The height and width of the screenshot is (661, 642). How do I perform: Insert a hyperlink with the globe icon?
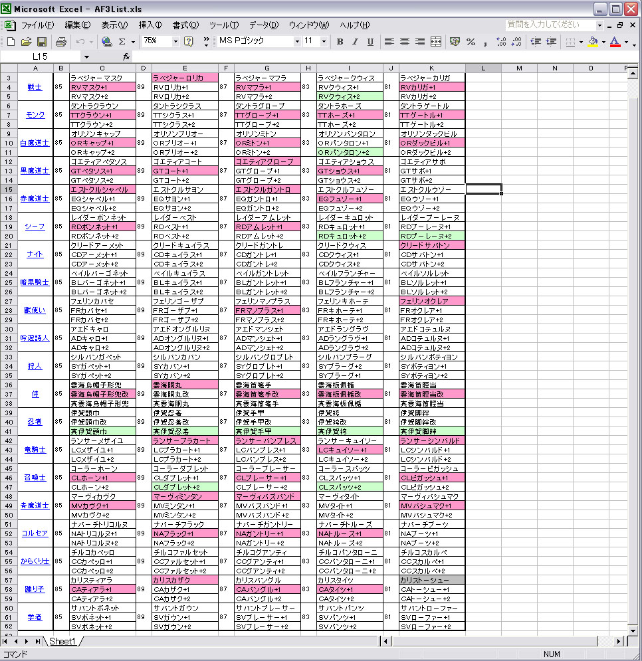[x=107, y=42]
